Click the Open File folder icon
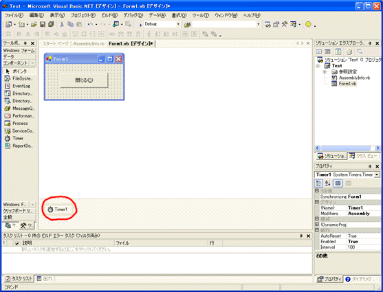This screenshot has width=383, height=292. point(34,24)
